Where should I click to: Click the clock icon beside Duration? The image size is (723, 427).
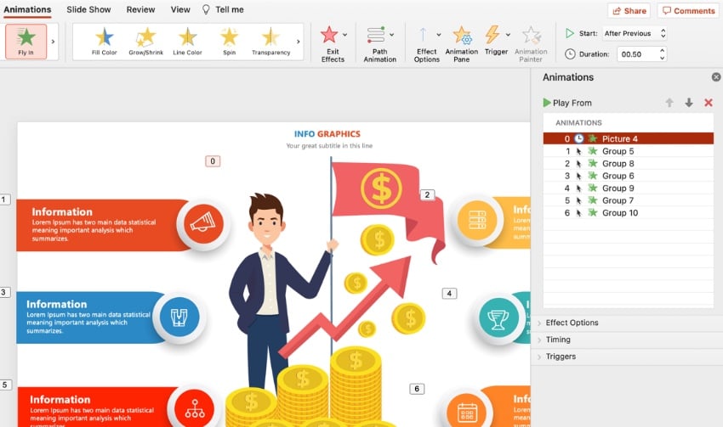coord(570,53)
